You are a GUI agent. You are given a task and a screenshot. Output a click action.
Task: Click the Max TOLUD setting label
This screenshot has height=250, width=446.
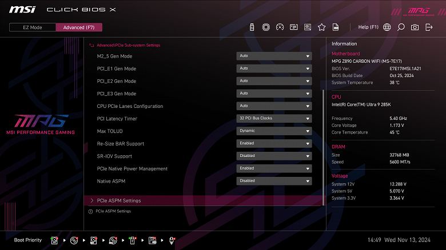coord(110,131)
